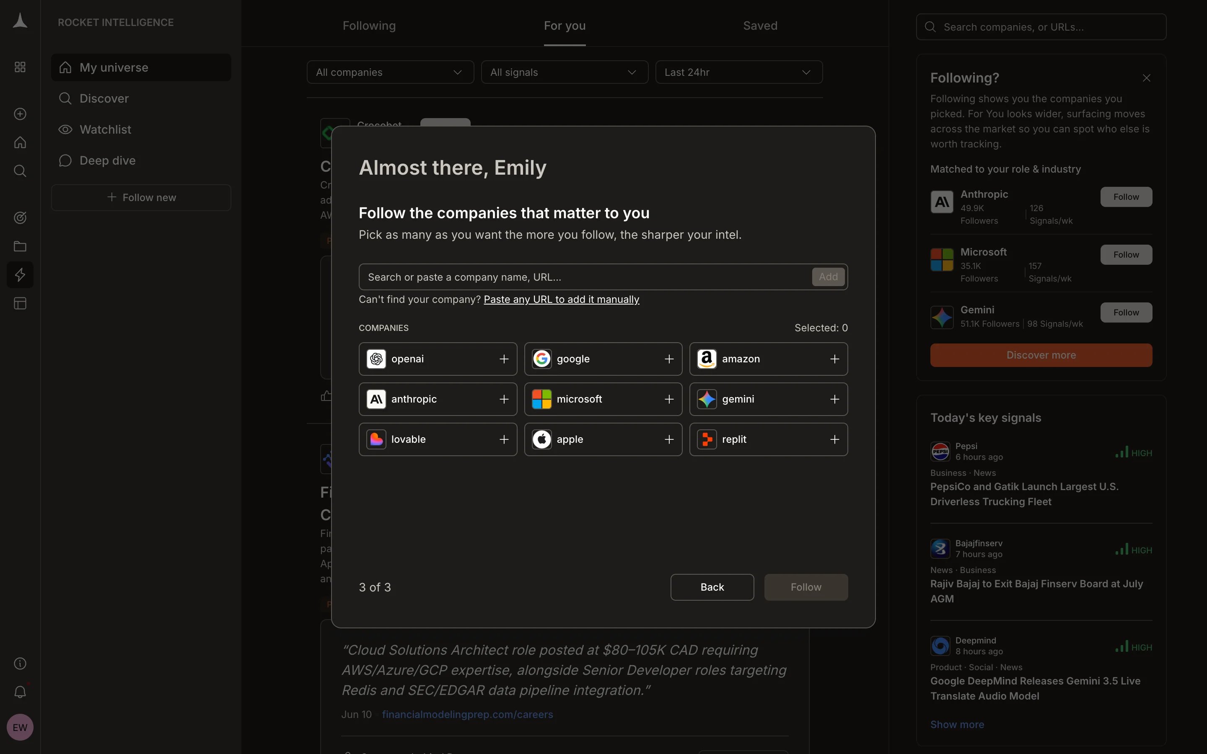Click the Anthropic logo in Following panel
The height and width of the screenshot is (754, 1207).
pos(942,202)
